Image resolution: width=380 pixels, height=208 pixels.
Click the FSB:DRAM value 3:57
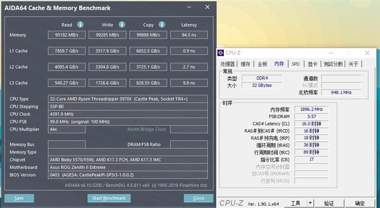(312, 117)
